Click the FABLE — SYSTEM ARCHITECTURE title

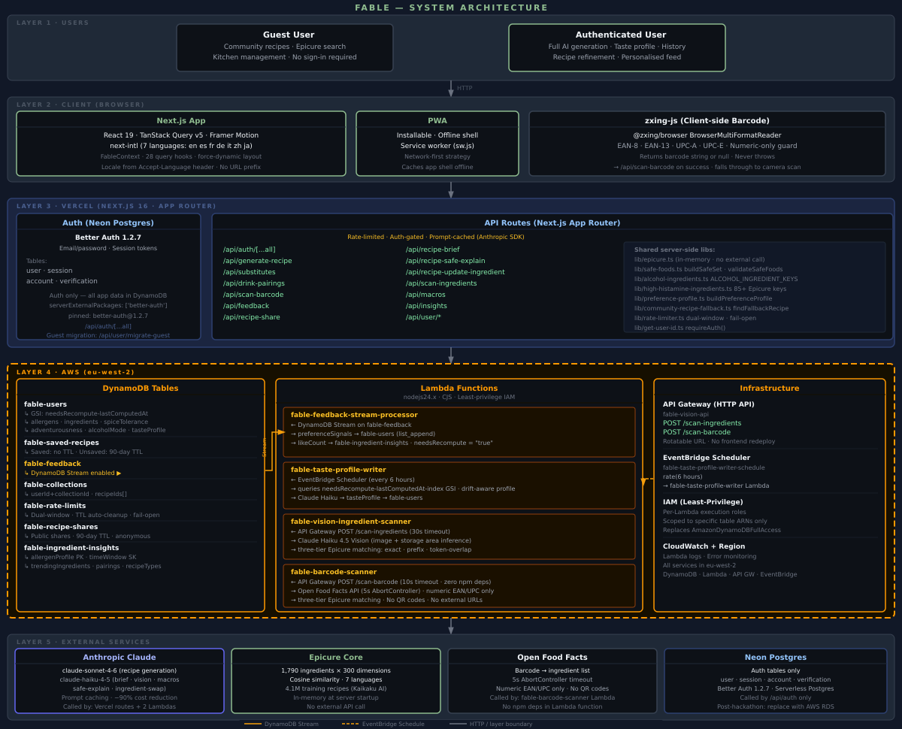tap(451, 8)
